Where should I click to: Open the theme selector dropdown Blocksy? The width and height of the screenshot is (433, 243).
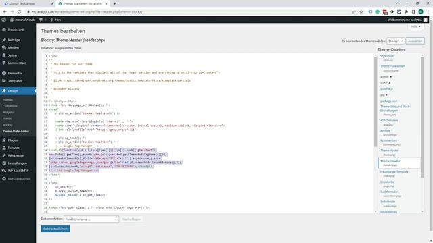click(x=395, y=40)
